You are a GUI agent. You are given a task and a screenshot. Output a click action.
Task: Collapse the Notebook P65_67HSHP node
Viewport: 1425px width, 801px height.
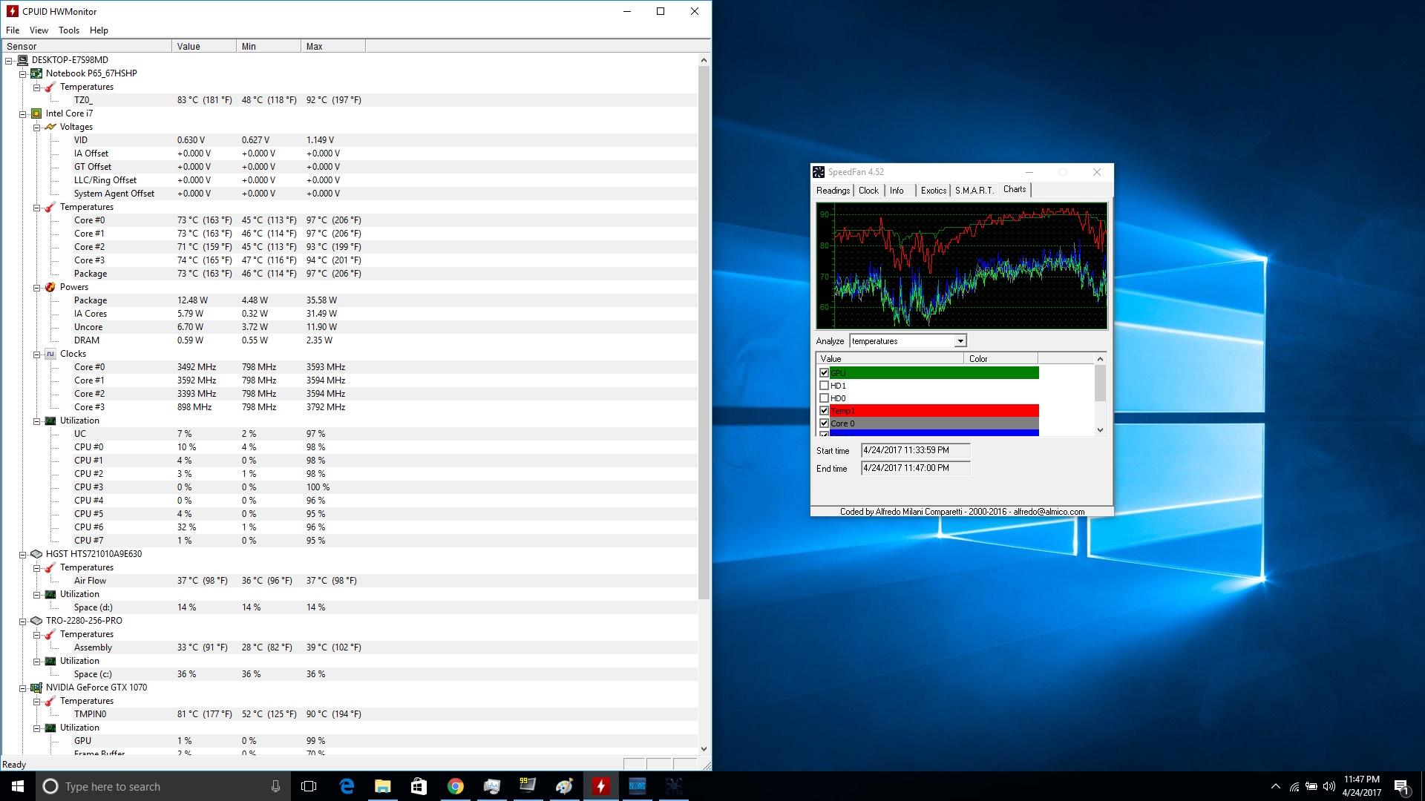(23, 74)
